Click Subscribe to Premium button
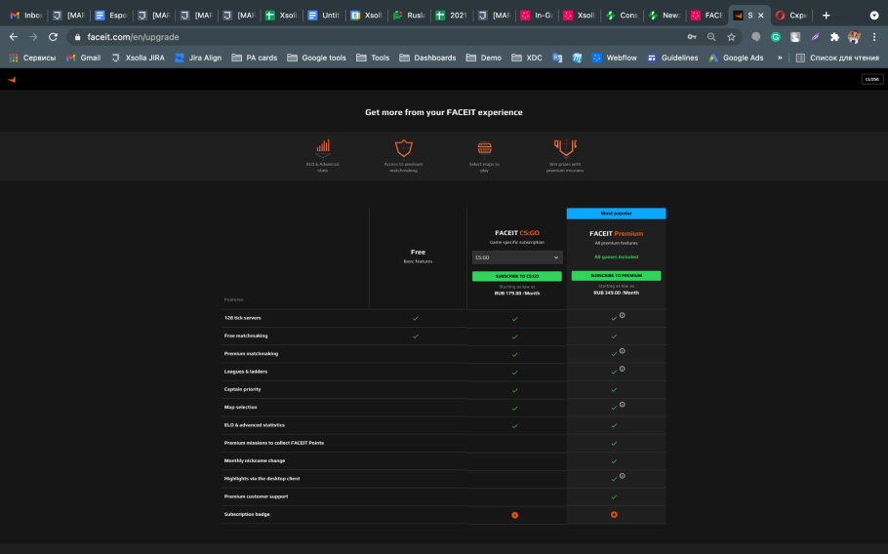888x554 pixels. click(616, 276)
